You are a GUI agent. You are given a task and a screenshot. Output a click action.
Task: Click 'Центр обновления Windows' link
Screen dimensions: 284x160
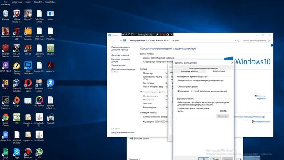click(123, 132)
